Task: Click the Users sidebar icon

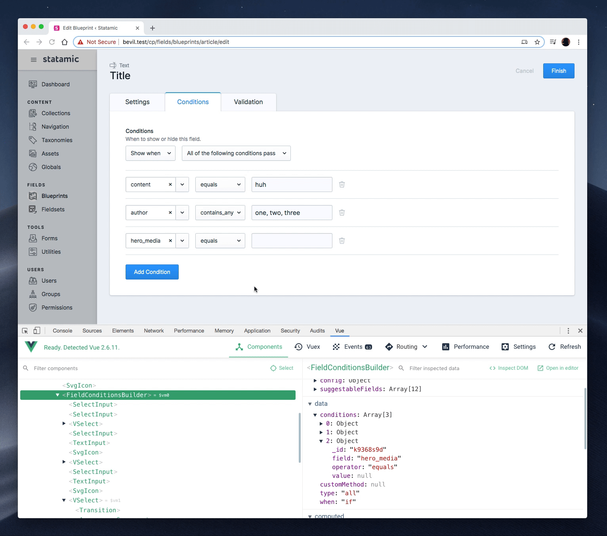Action: point(33,281)
